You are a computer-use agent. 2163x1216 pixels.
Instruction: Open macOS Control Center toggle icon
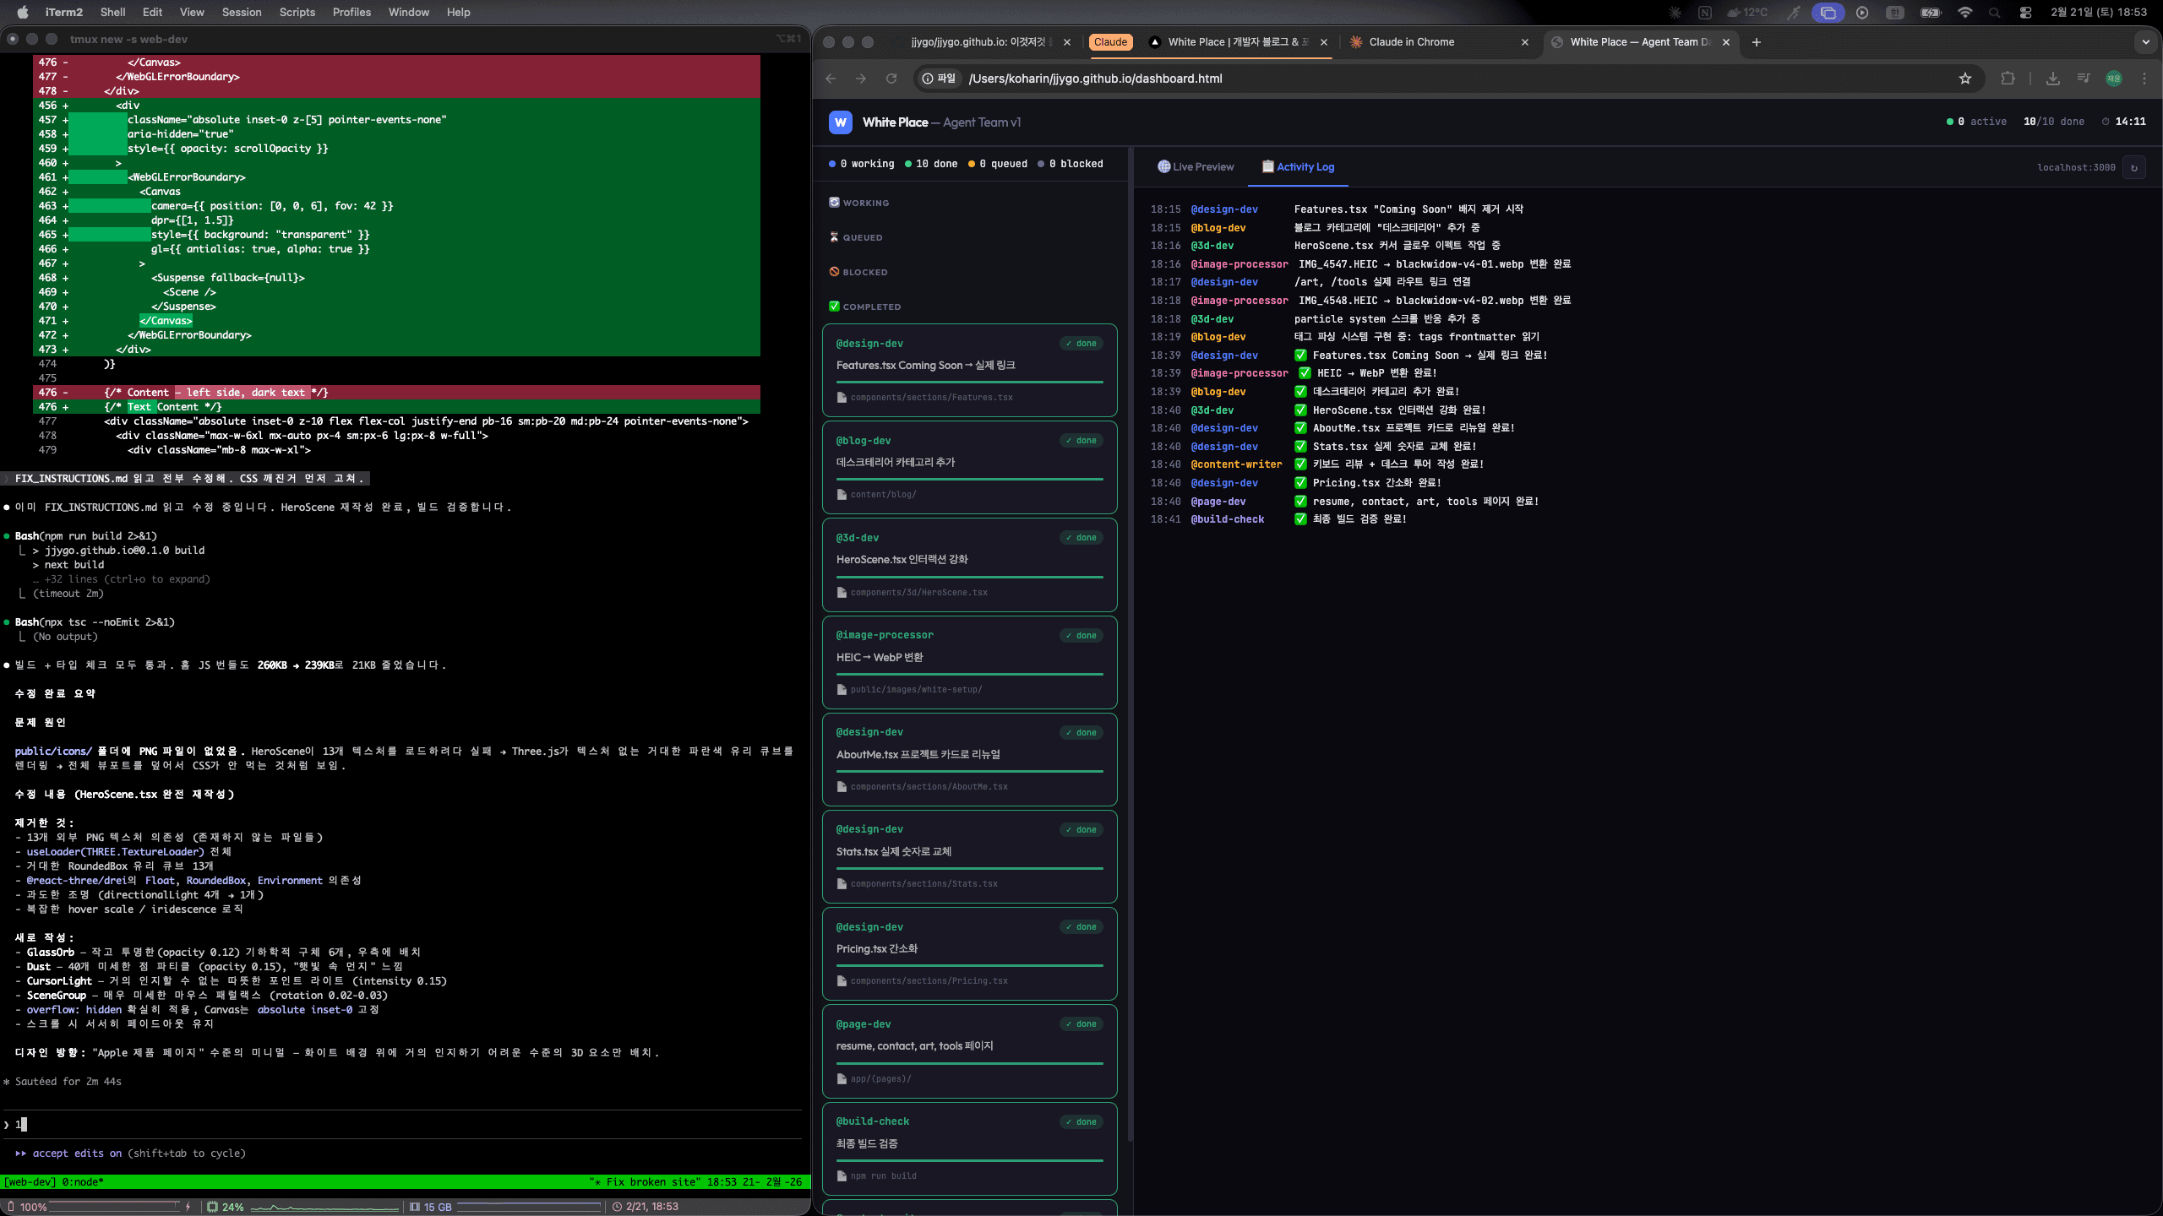tap(2025, 13)
